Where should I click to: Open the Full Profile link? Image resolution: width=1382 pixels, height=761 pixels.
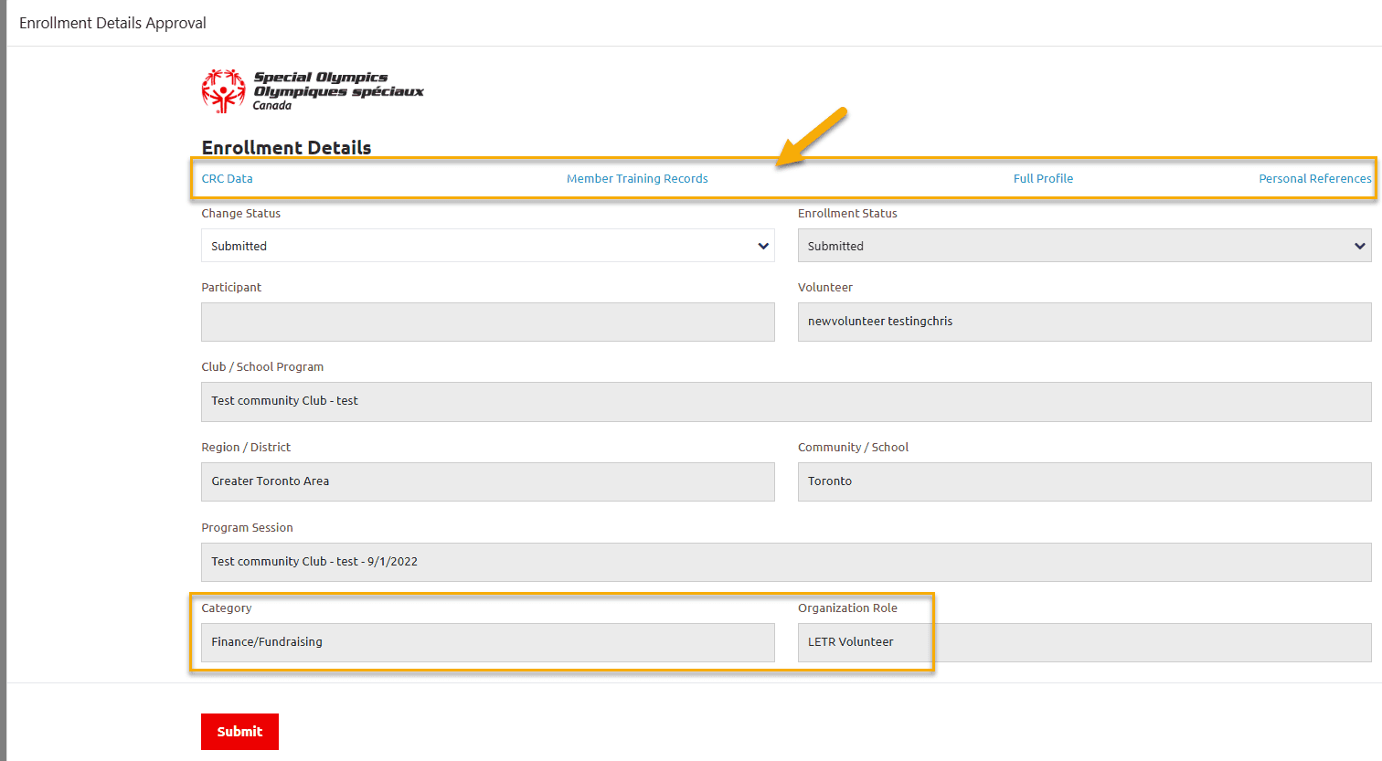click(x=1043, y=178)
